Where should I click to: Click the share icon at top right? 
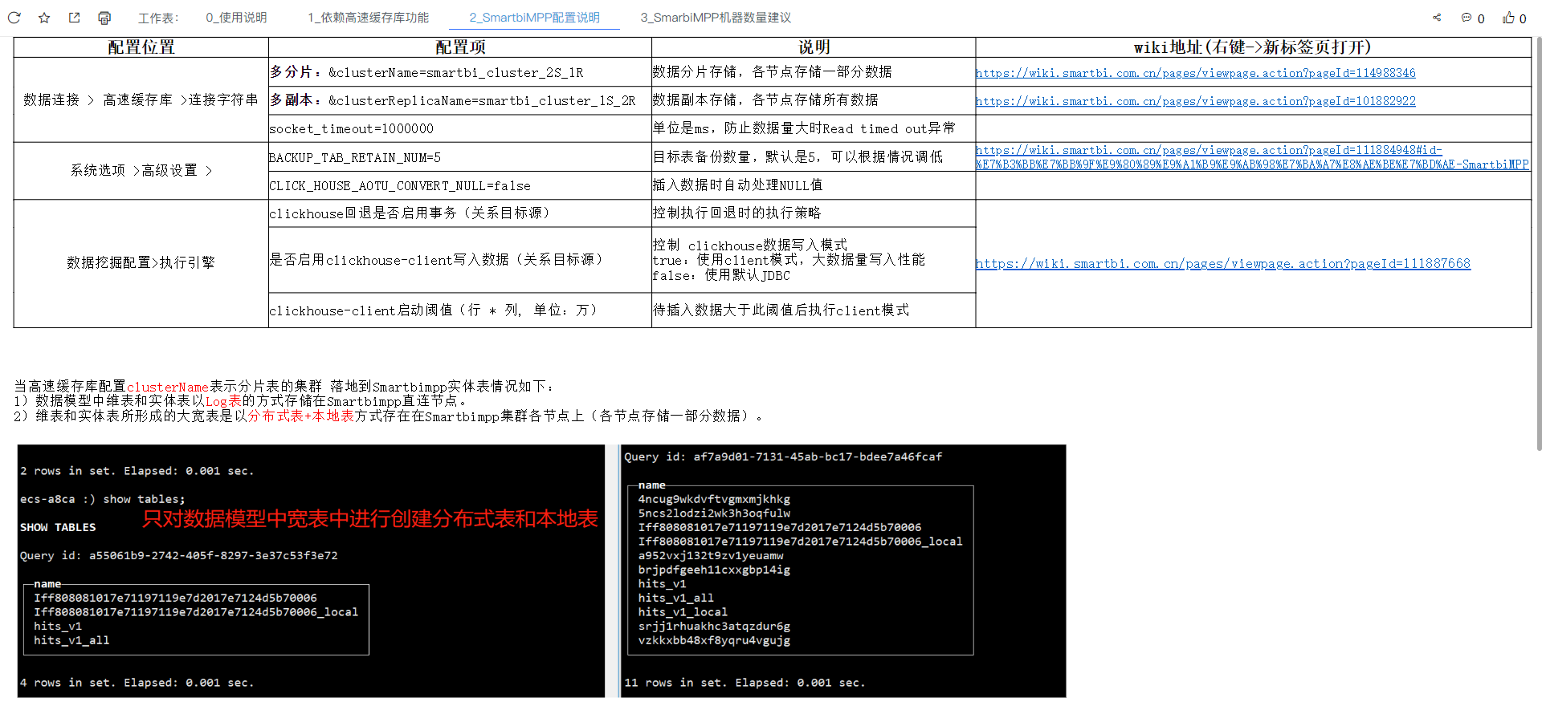(x=1437, y=18)
